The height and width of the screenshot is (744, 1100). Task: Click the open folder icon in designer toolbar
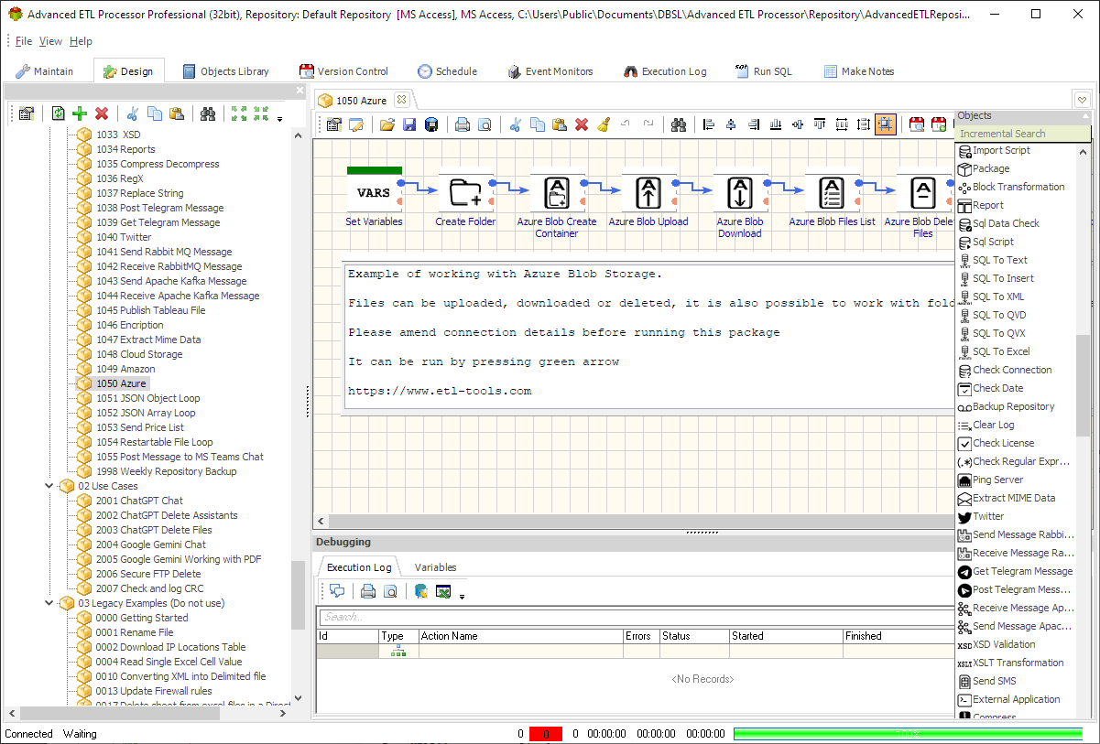387,124
